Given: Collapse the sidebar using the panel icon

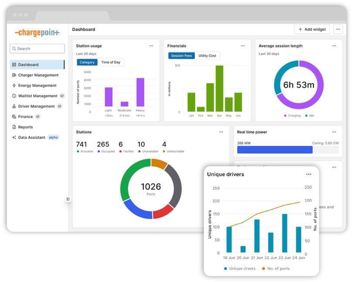Looking at the screenshot, I should coord(68,199).
